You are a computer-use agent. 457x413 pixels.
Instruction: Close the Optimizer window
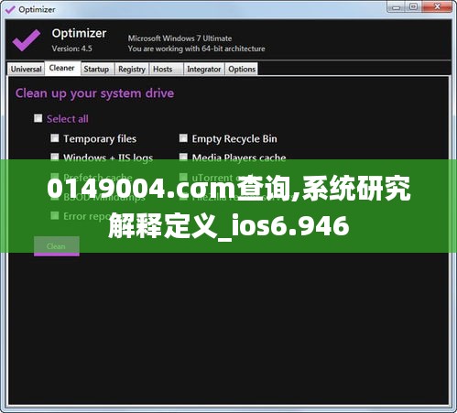coord(437,7)
